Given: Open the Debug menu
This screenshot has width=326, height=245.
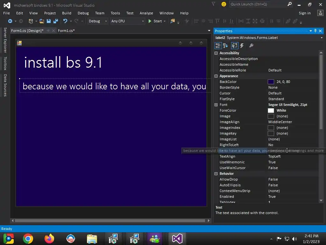Looking at the screenshot, I should pos(83,13).
